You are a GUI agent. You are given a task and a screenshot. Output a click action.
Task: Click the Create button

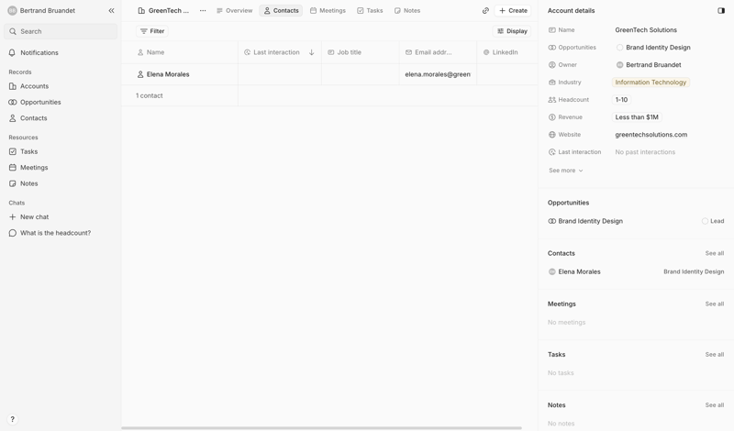513,10
